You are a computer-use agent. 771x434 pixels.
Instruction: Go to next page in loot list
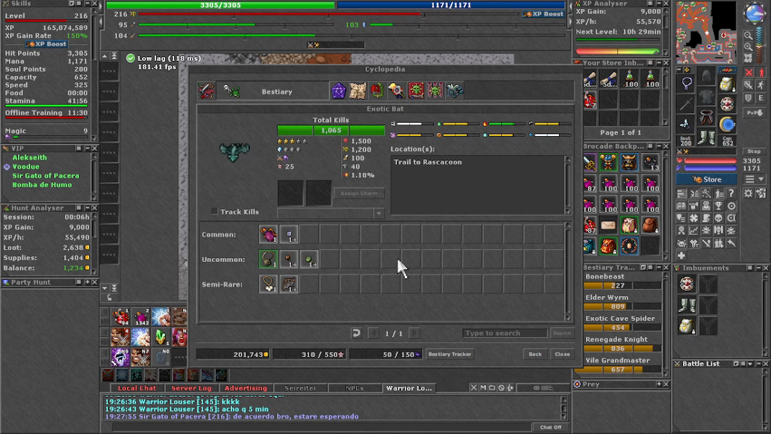tap(414, 333)
